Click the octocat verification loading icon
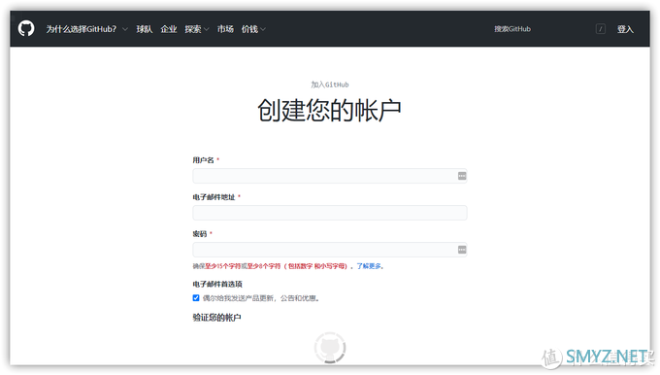This screenshot has height=375, width=660. click(330, 348)
